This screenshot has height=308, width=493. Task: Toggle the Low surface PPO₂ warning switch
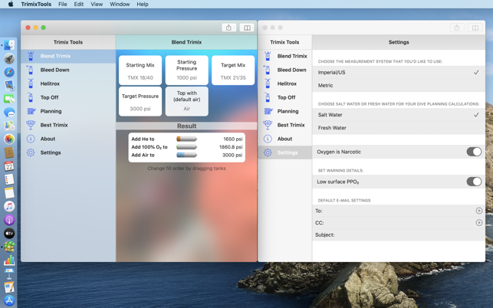[474, 182]
